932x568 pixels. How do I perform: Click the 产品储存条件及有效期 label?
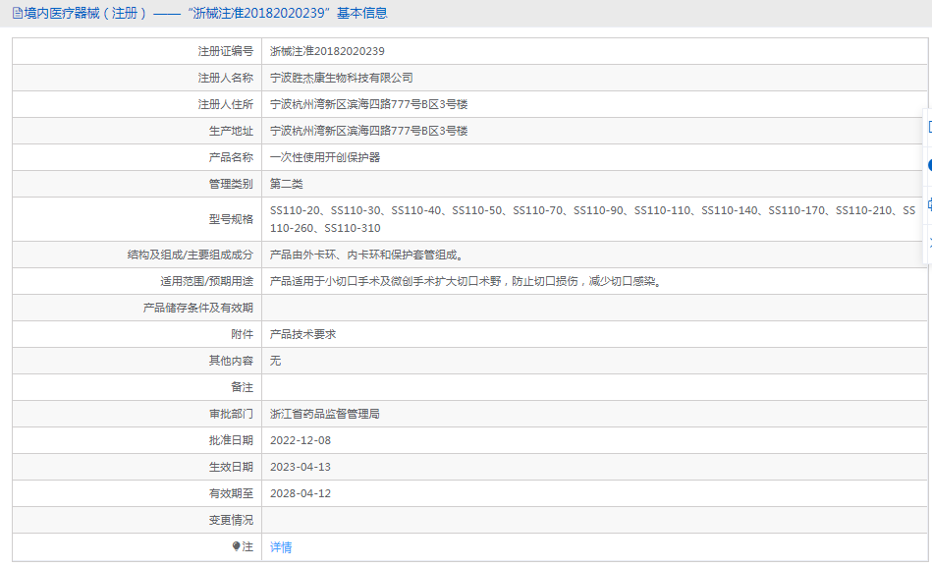tap(198, 308)
